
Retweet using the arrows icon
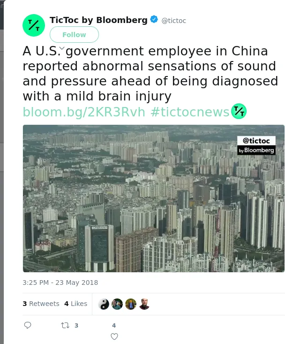click(x=65, y=325)
